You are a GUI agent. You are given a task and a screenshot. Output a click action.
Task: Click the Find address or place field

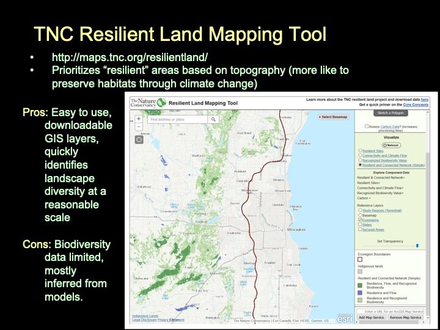(177, 119)
